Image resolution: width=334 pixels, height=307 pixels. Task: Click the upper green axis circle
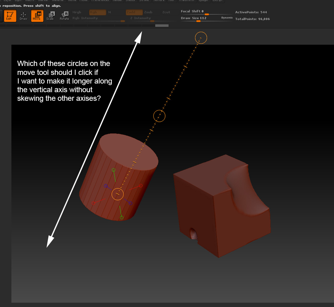[x=113, y=170]
